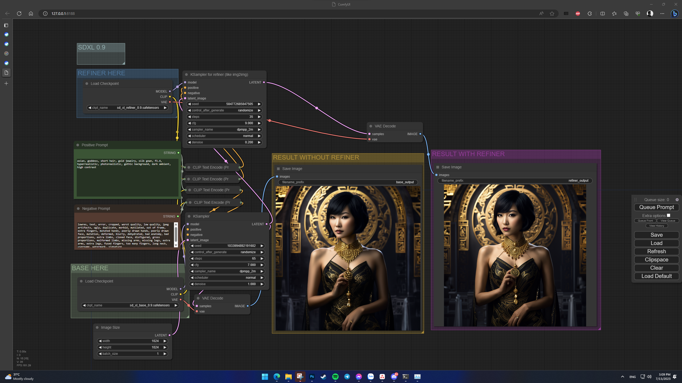Click the Queue Prompt button

point(656,207)
